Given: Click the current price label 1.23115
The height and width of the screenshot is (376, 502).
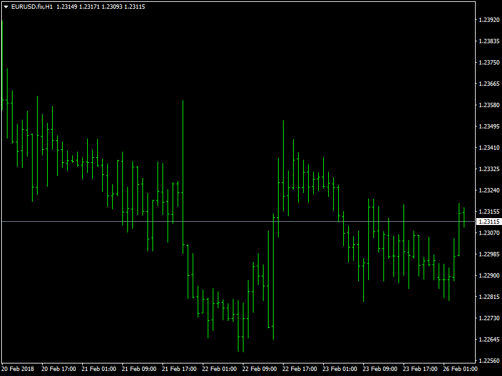Looking at the screenshot, I should (489, 222).
